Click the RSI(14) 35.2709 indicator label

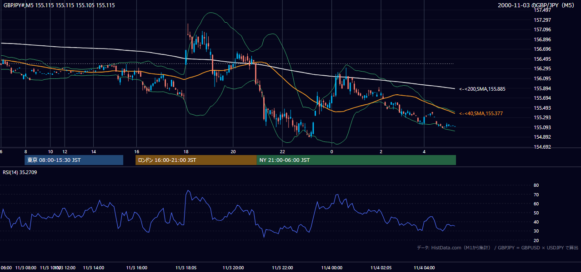tap(19, 172)
